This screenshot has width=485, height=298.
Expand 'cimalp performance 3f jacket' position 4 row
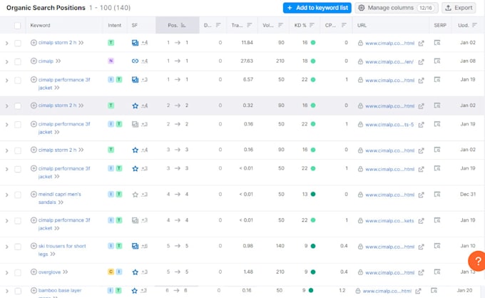(7, 221)
